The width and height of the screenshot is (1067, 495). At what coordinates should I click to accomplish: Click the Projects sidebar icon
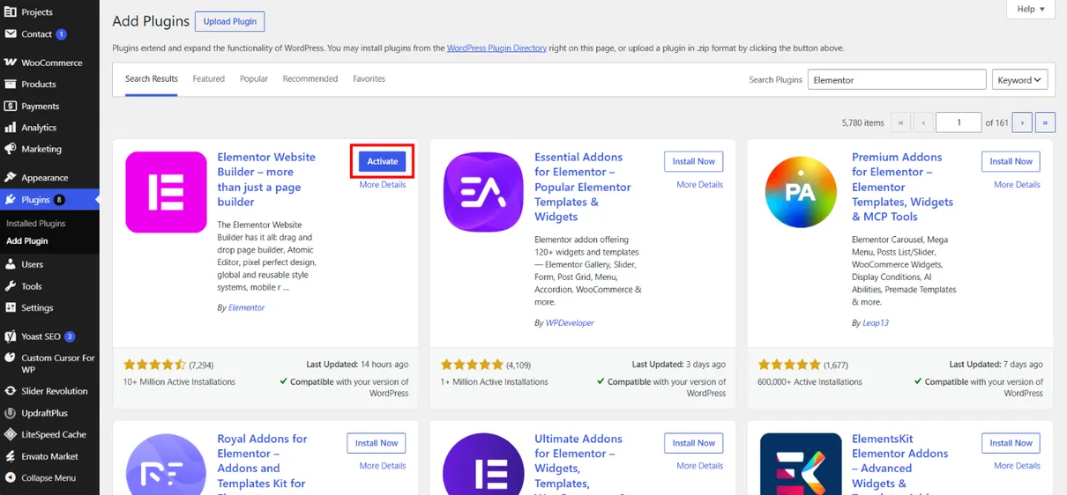click(11, 12)
